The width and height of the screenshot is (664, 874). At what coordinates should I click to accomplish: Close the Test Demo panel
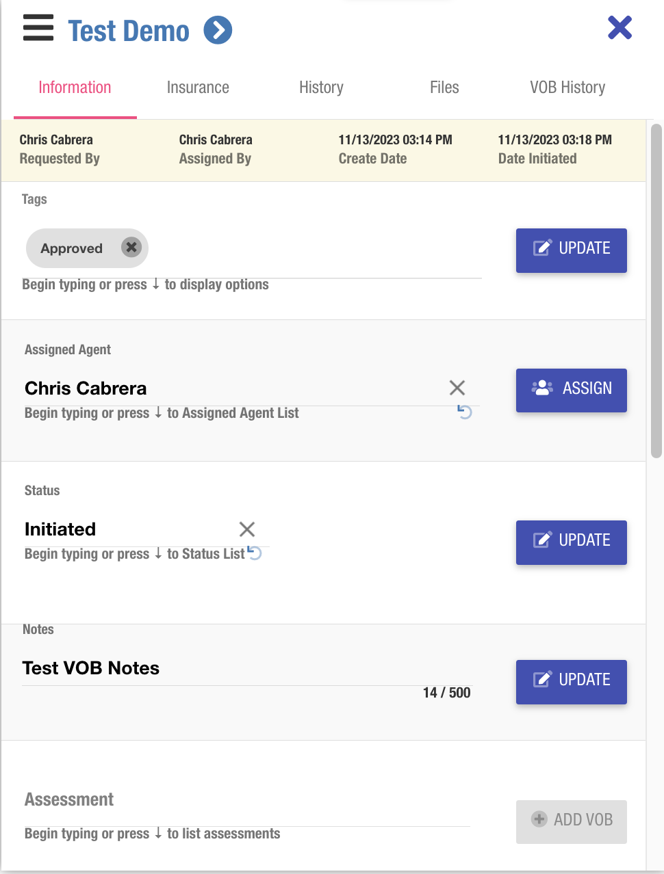(620, 28)
